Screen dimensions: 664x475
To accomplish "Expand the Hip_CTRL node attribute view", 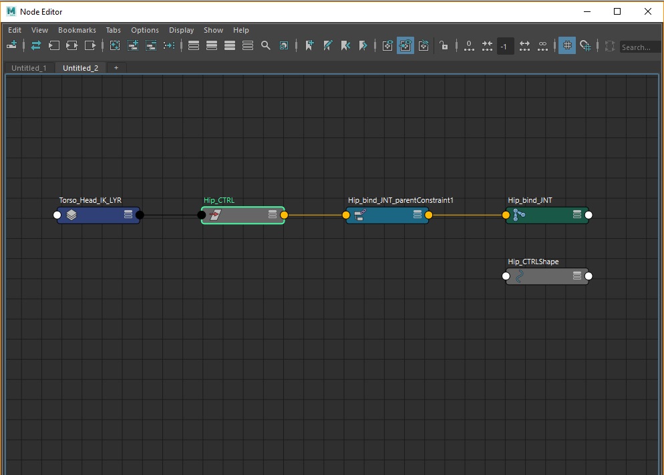I will pos(273,215).
